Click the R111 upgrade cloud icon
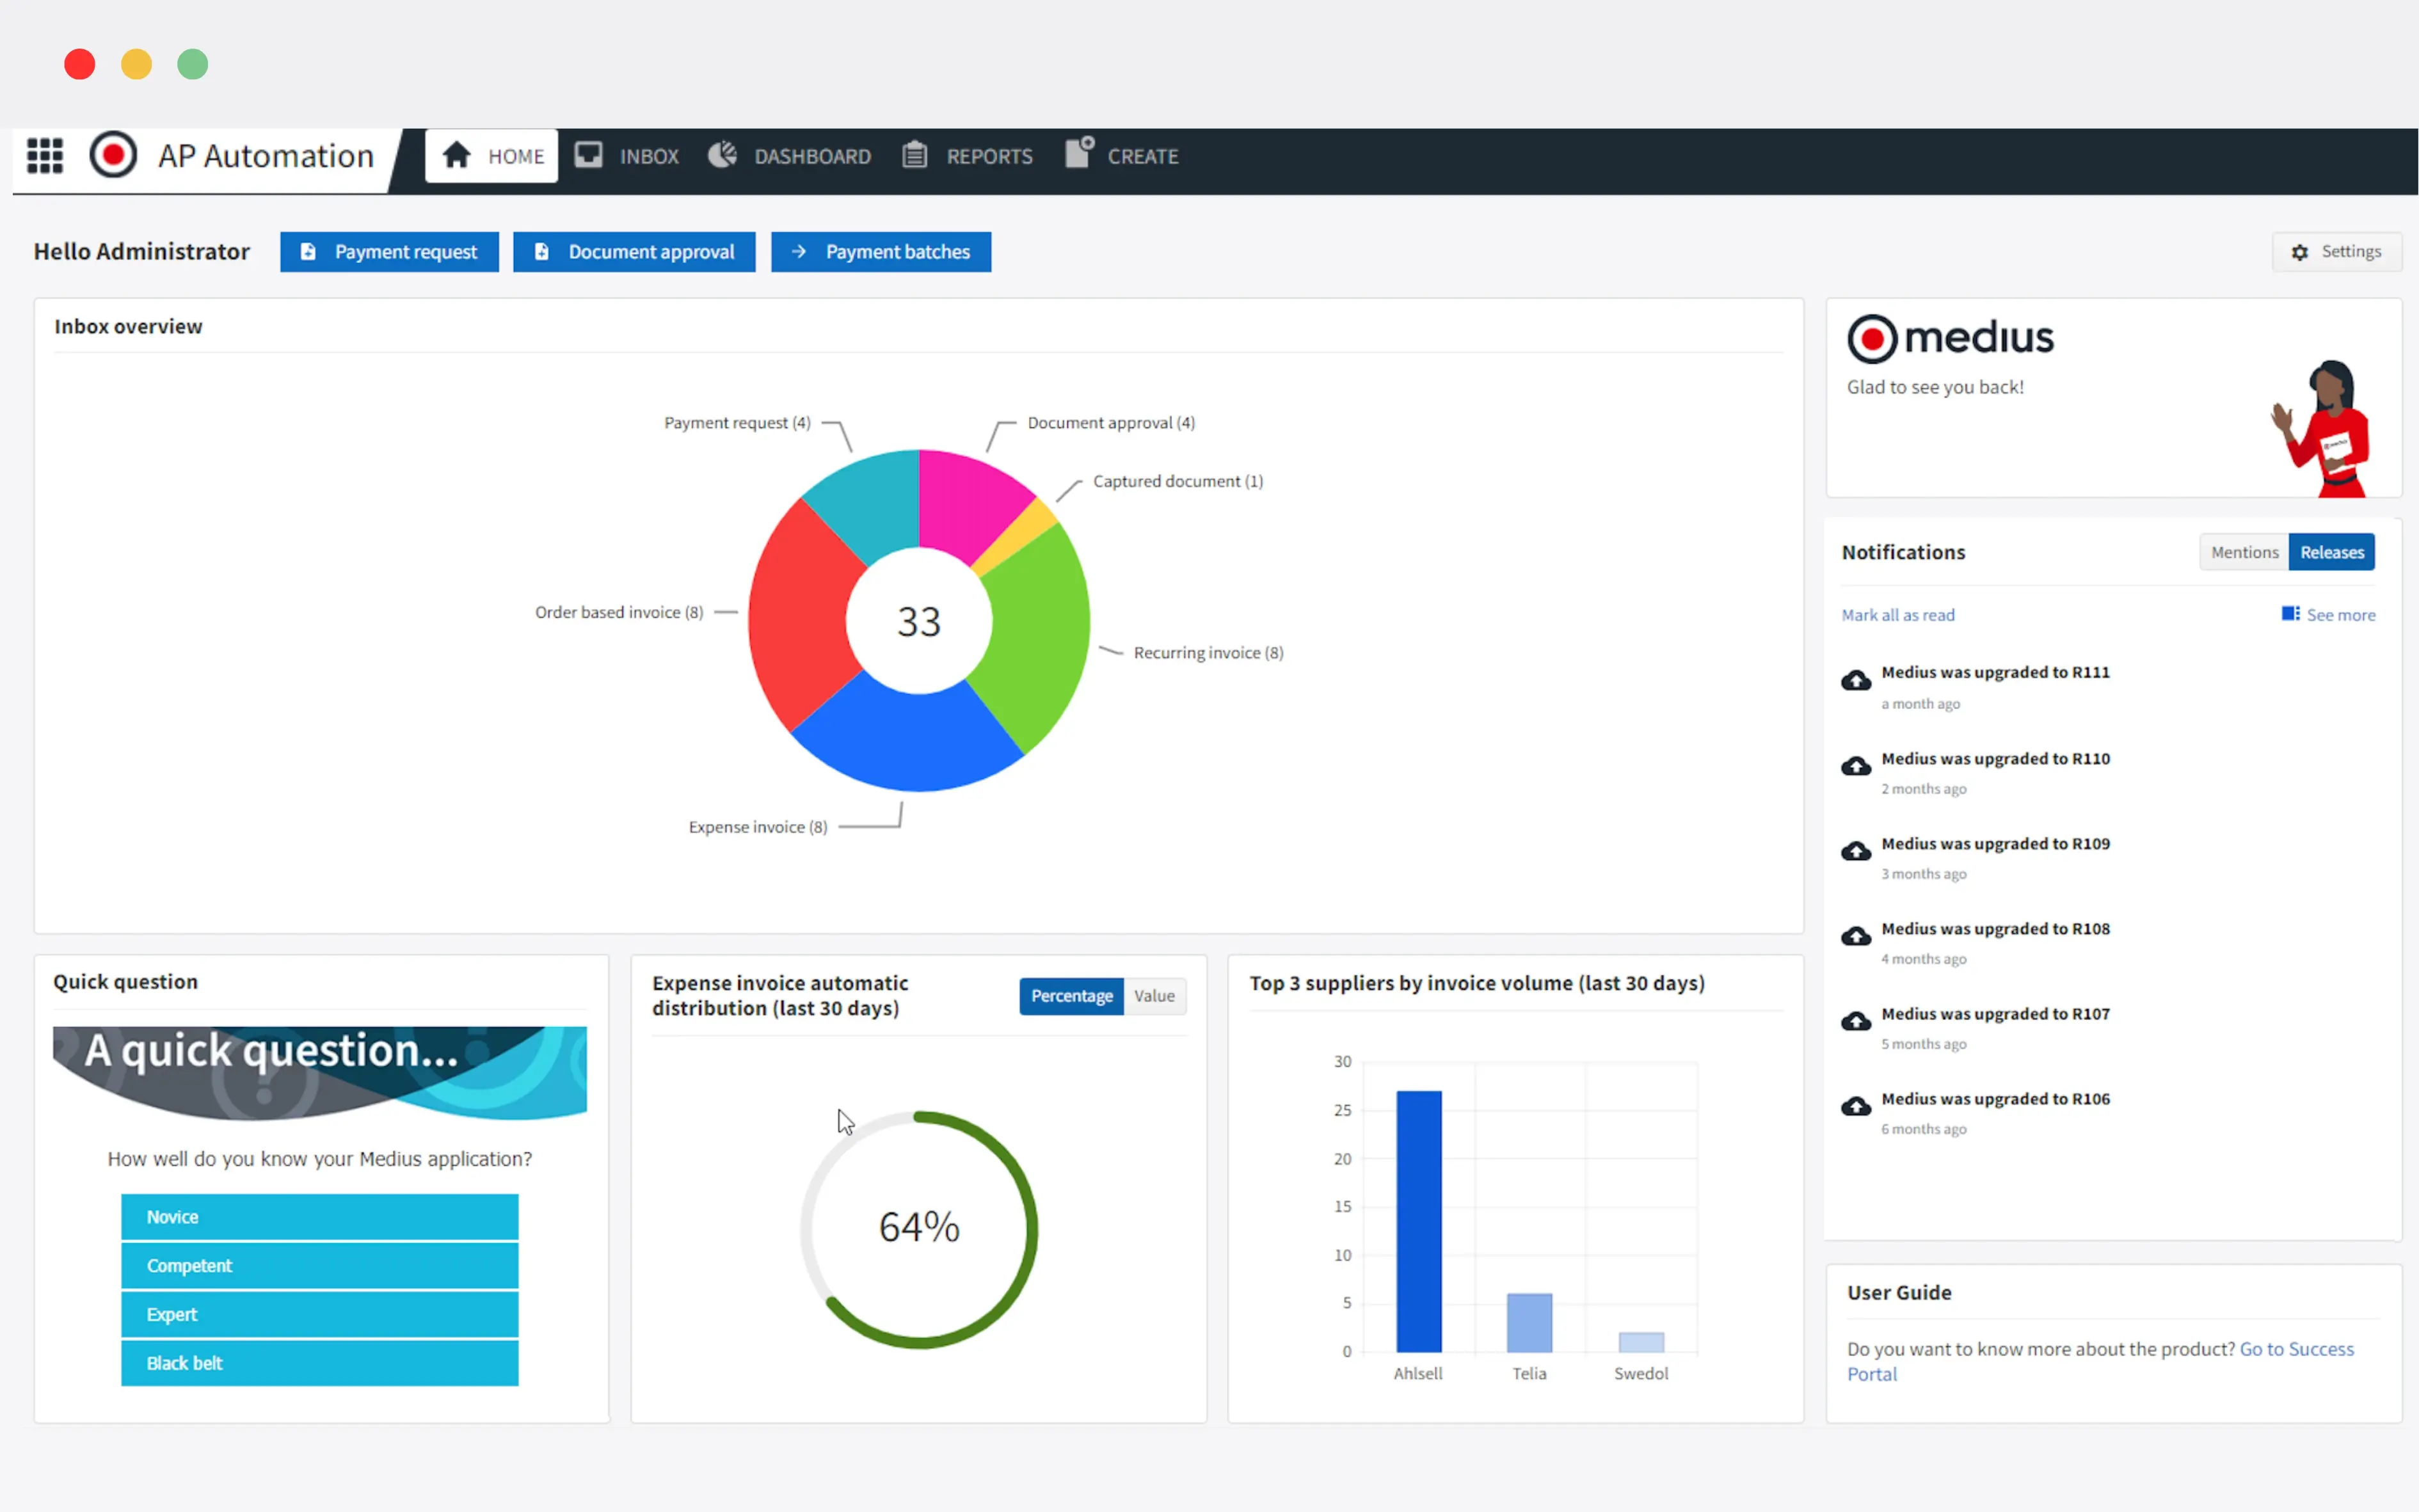Viewport: 2419px width, 1512px height. tap(1856, 681)
